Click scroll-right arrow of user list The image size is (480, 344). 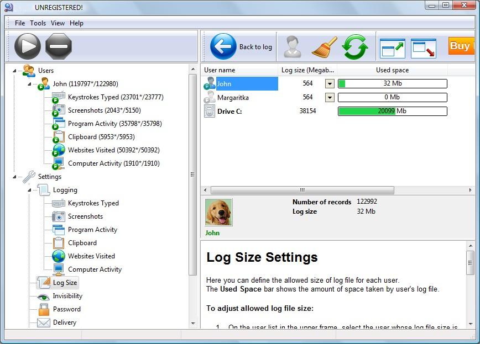point(471,190)
